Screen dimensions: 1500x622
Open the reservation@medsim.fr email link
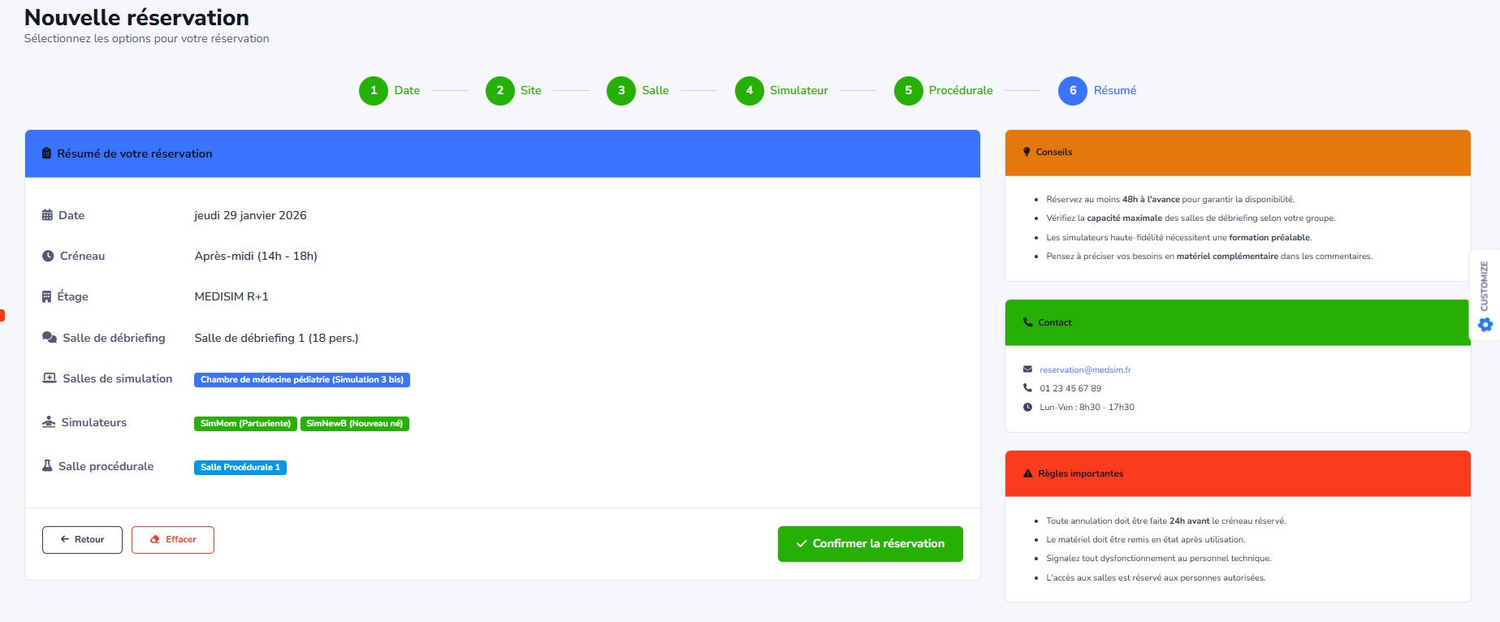1085,369
